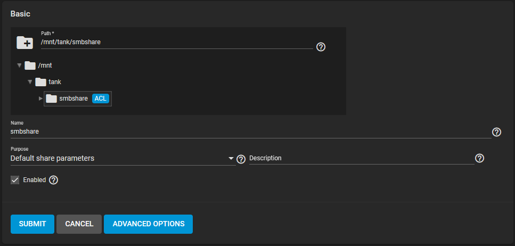Collapse the tank tree node arrow
Image resolution: width=515 pixels, height=246 pixels.
pos(30,82)
